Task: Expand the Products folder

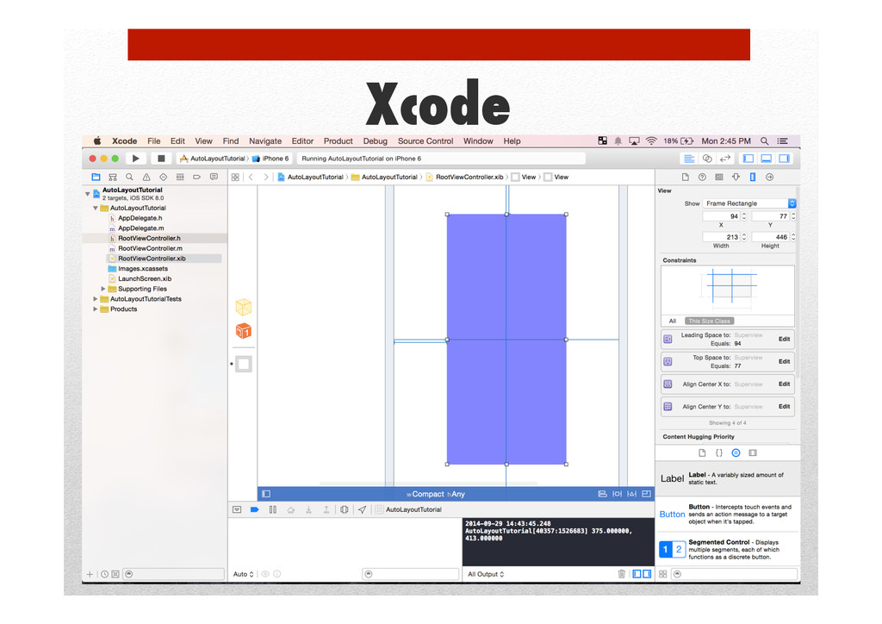Action: click(x=95, y=309)
